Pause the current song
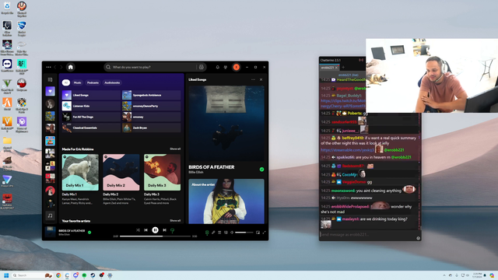The height and width of the screenshot is (280, 498). 155,230
